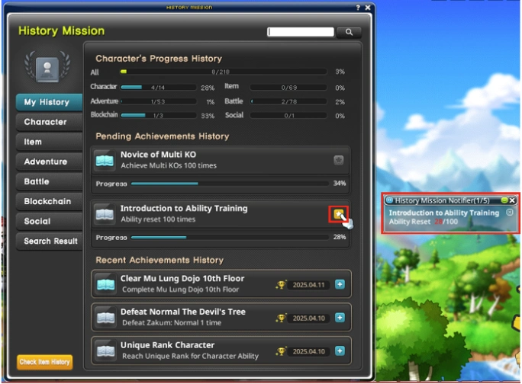Click 'Ability reset 100 times' description
Image resolution: width=522 pixels, height=384 pixels.
point(158,219)
